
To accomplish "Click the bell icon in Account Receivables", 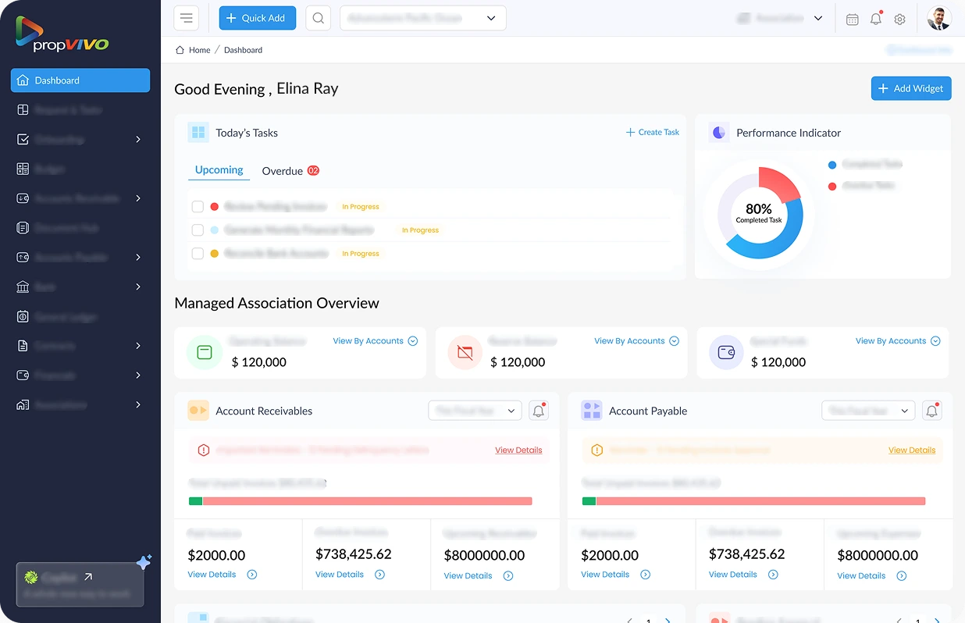I will [538, 411].
